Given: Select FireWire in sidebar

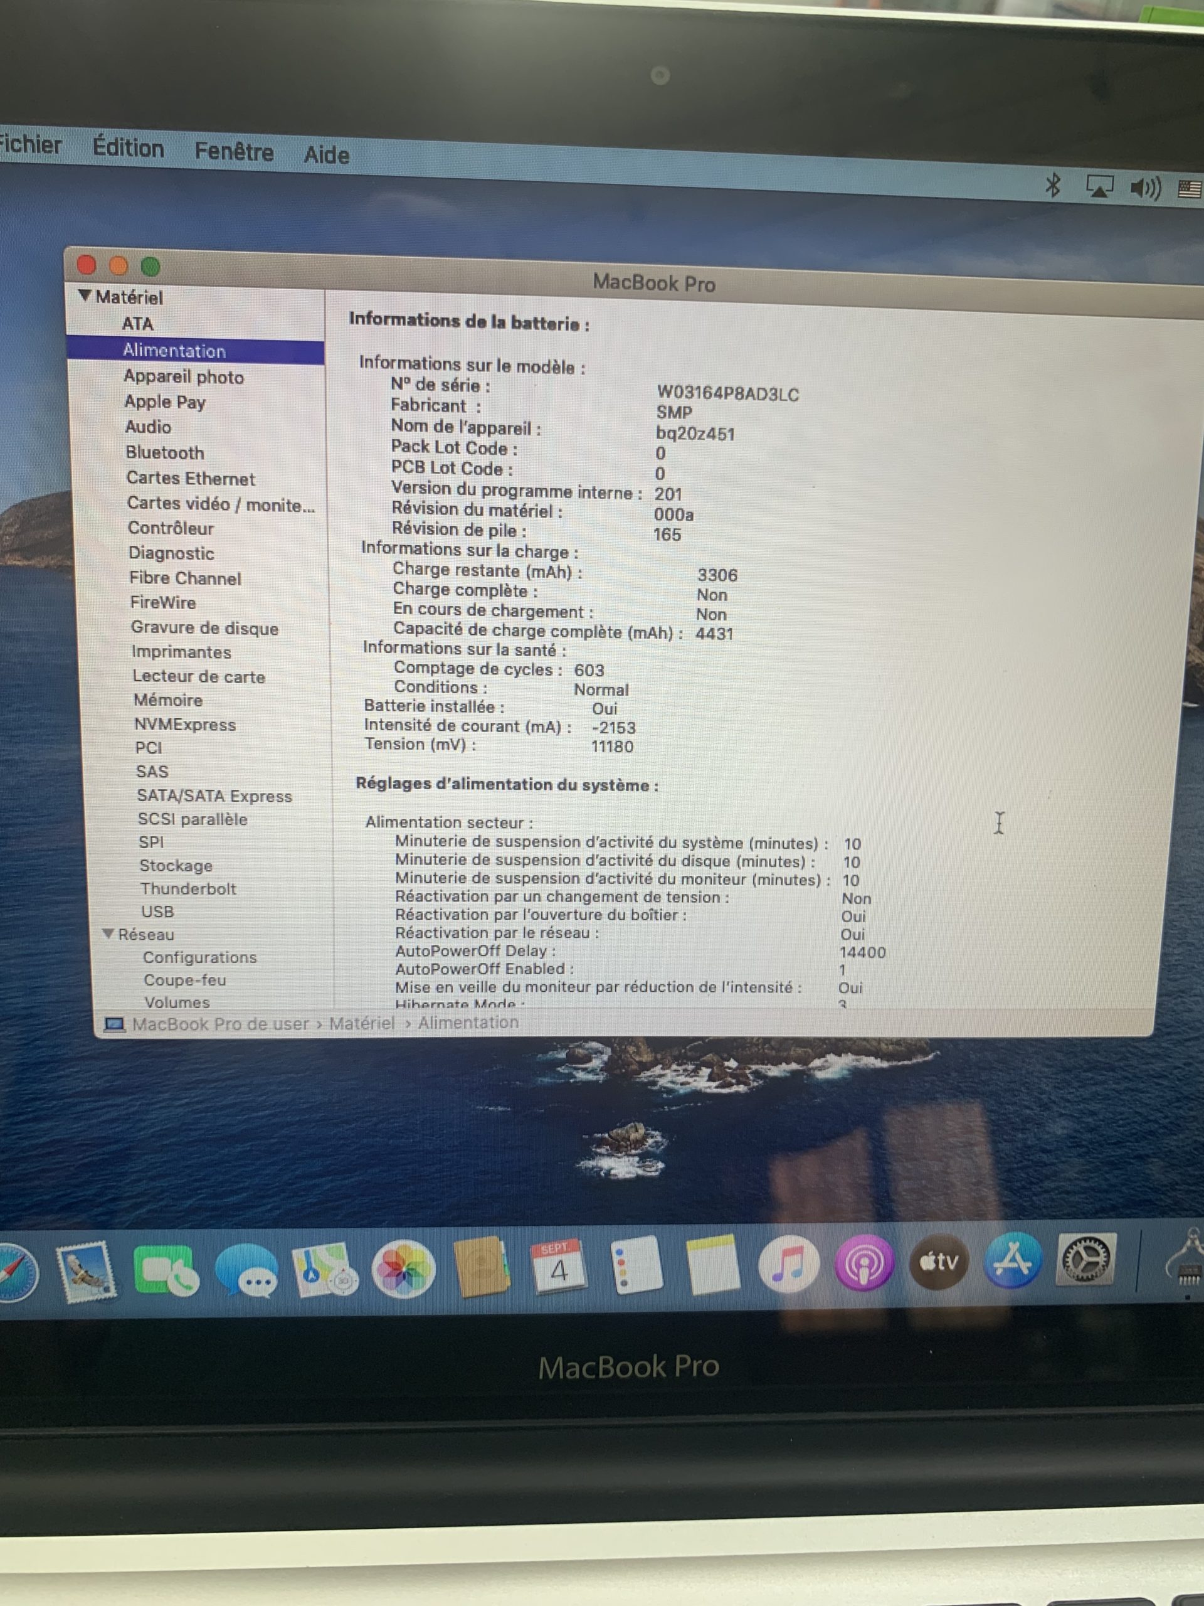Looking at the screenshot, I should click(x=162, y=603).
